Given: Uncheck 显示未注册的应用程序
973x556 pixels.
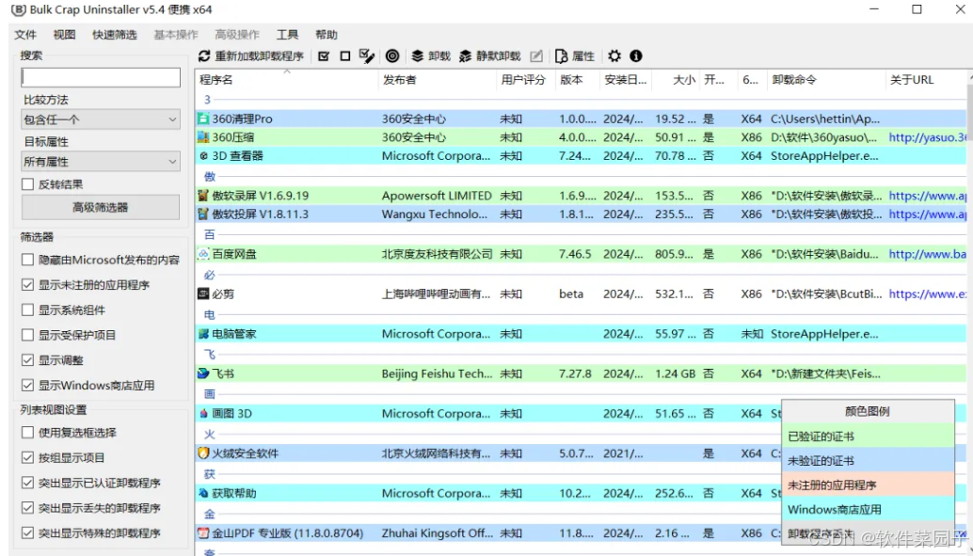Looking at the screenshot, I should [27, 285].
